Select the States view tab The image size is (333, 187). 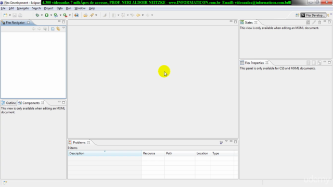[249, 22]
